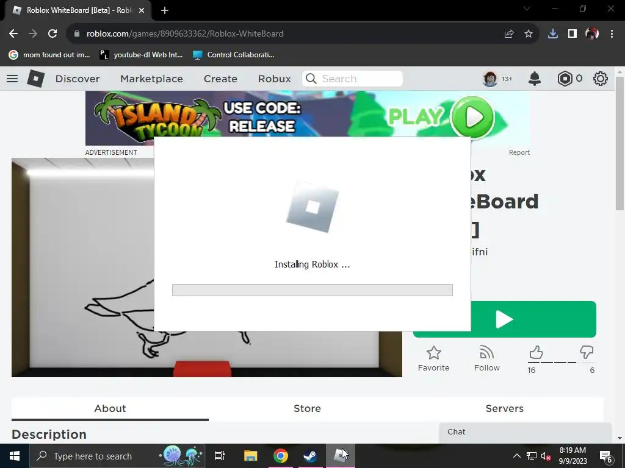Switch to the Servers tab

pyautogui.click(x=505, y=409)
